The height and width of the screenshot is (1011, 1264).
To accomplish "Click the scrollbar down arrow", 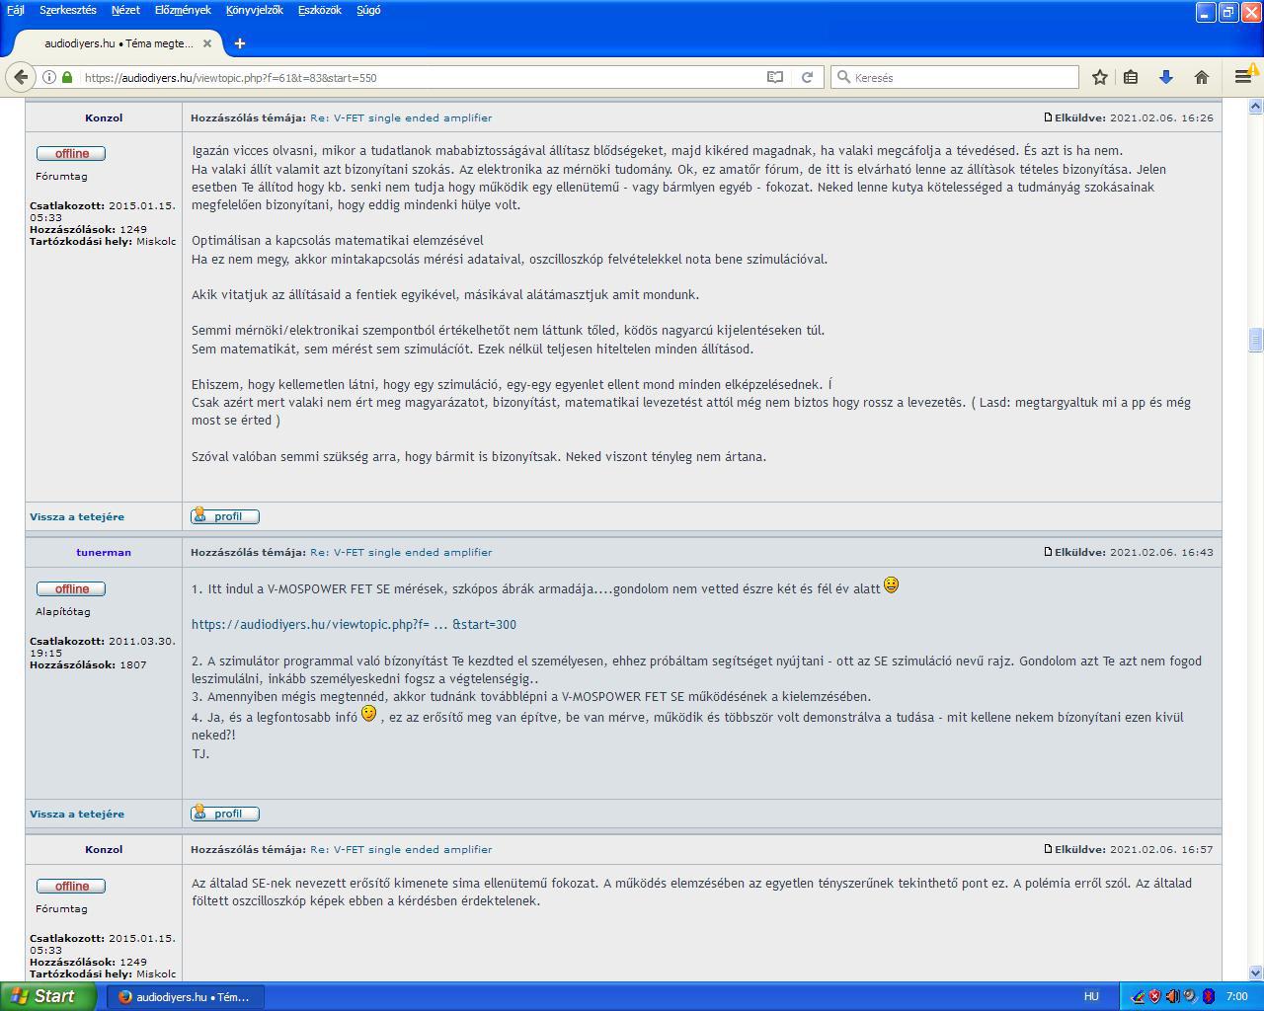I will (1256, 972).
